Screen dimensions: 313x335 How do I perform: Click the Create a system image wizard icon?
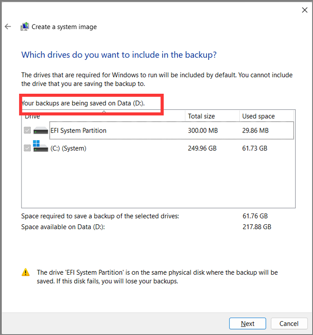point(25,27)
